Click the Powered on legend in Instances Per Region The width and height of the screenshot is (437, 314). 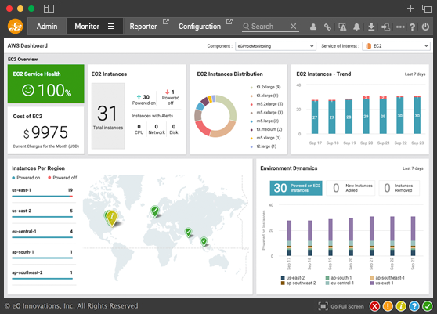click(26, 178)
